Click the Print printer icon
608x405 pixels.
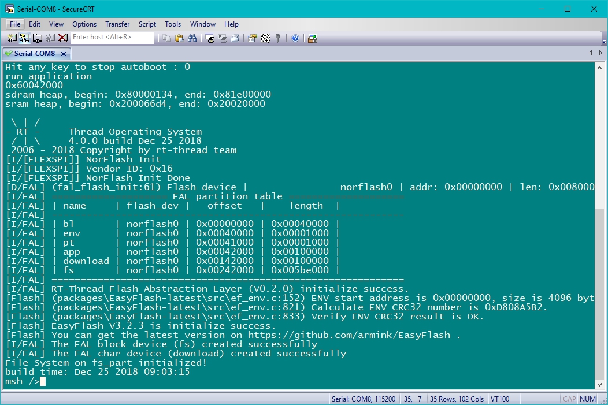coord(235,38)
